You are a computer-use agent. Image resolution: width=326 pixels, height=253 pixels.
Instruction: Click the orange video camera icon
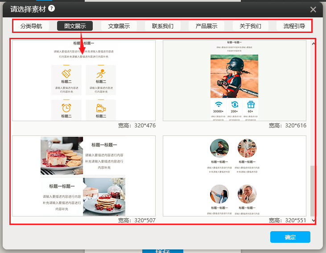[x=101, y=108]
